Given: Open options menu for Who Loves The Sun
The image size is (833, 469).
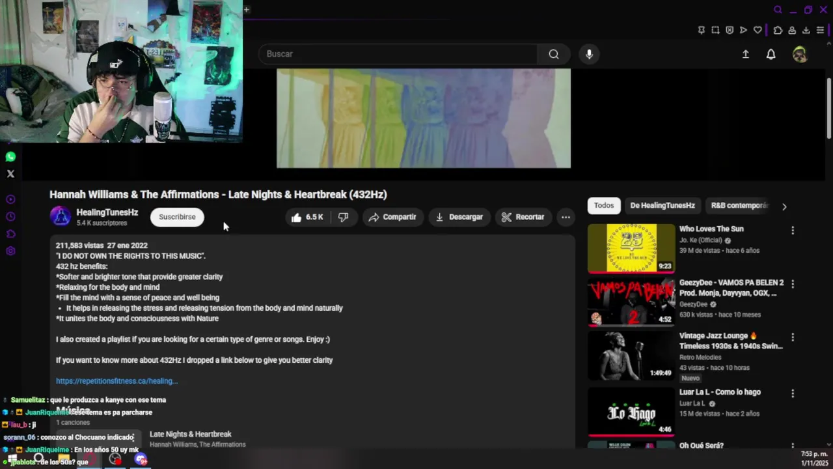Looking at the screenshot, I should pyautogui.click(x=793, y=230).
